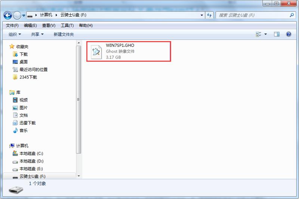The image size is (299, 199).
Task: Click the 计算机 computer icon
Action: coord(12,146)
